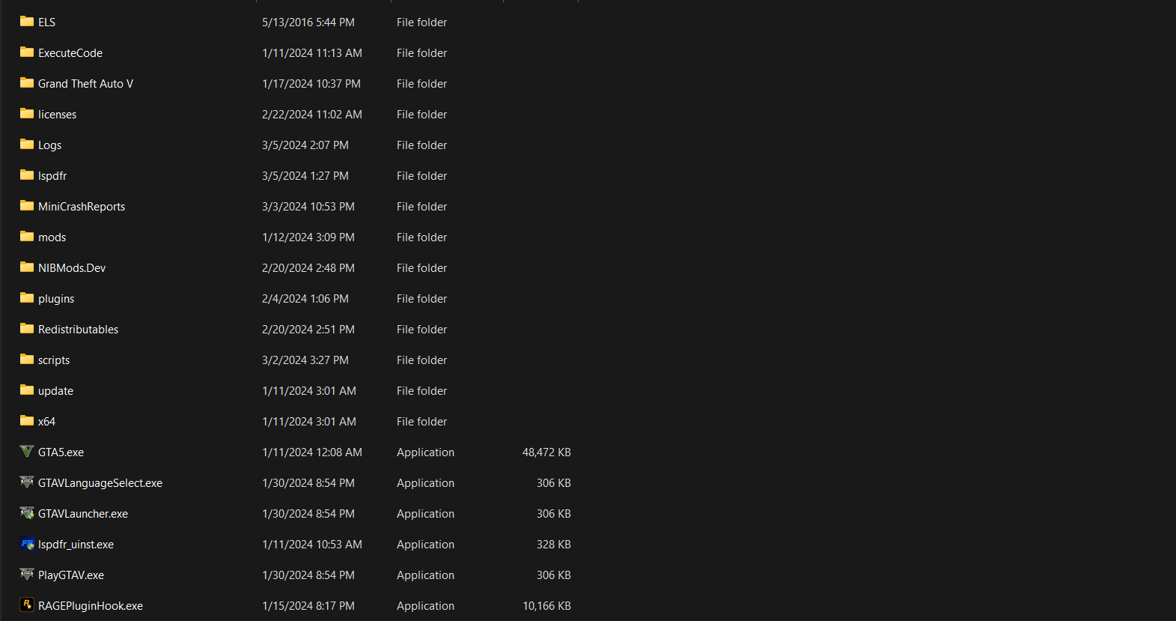The width and height of the screenshot is (1176, 621).
Task: Select the NIBMods.Dev folder name
Action: (x=72, y=268)
